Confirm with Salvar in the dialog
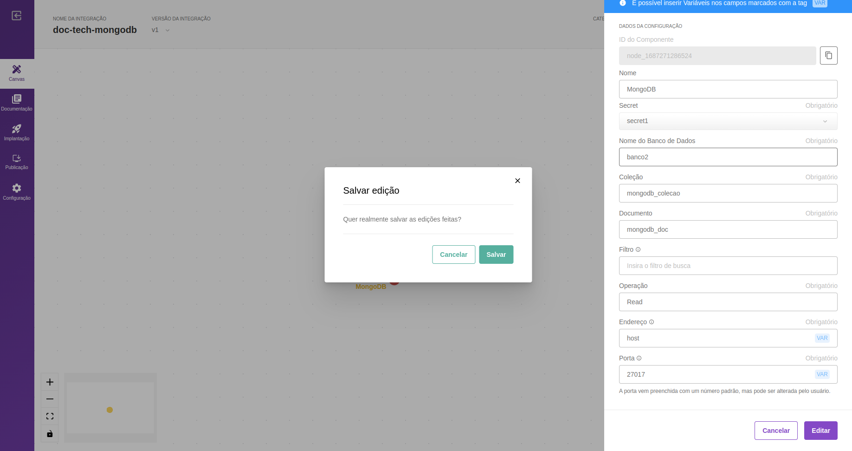The height and width of the screenshot is (451, 852). click(496, 255)
